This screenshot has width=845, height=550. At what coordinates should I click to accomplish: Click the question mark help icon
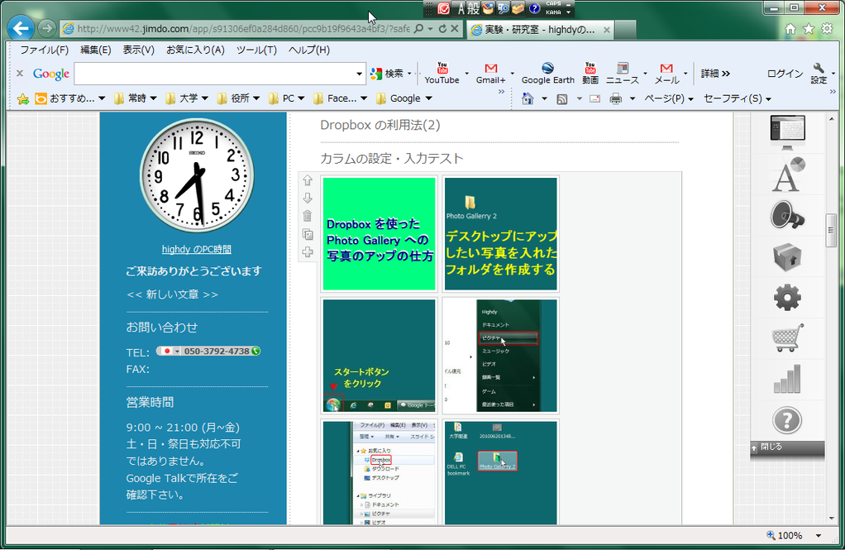[787, 420]
